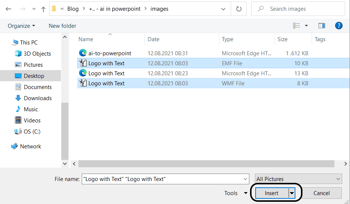Viewport: 350px width, 204px height.
Task: Open recent locations dropdown arrow
Action: pyautogui.click(x=34, y=9)
